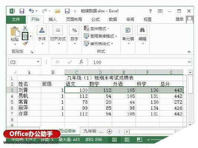Open the 数字 number format group

[74, 35]
